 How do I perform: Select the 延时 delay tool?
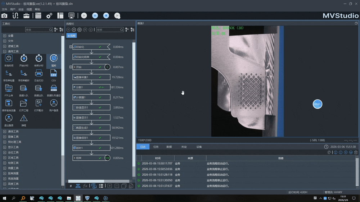point(54,59)
